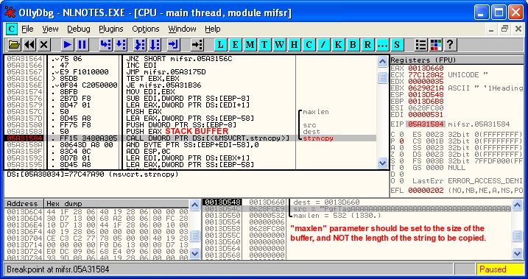Screen dimensions: 528x279
Task: Open Executable modules with E button
Action: click(x=236, y=44)
